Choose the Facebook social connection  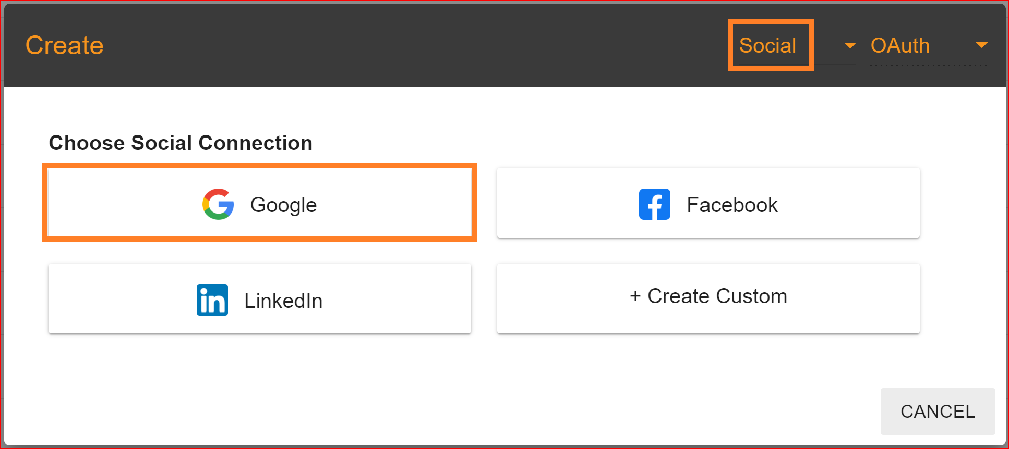[x=708, y=203]
